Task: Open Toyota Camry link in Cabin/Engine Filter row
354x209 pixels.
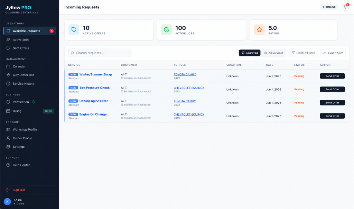Action: pos(185,101)
